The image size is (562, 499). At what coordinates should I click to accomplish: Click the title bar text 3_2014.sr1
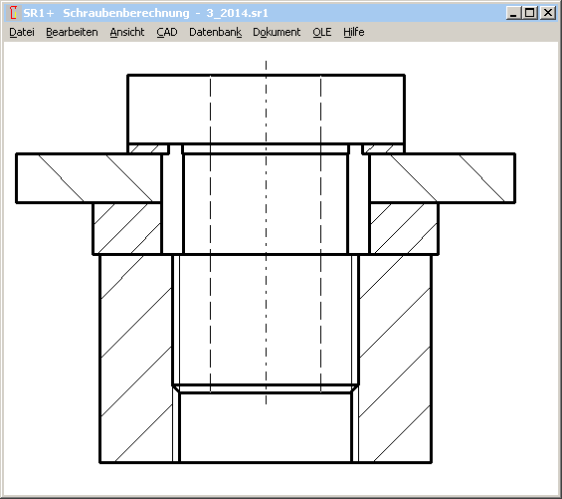[237, 13]
